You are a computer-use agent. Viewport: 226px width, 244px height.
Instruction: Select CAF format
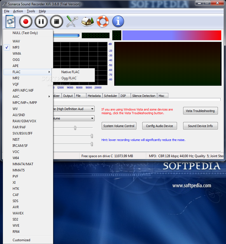pyautogui.click(x=28, y=195)
